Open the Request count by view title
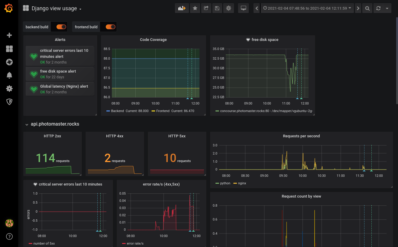398x247 pixels. (x=301, y=196)
